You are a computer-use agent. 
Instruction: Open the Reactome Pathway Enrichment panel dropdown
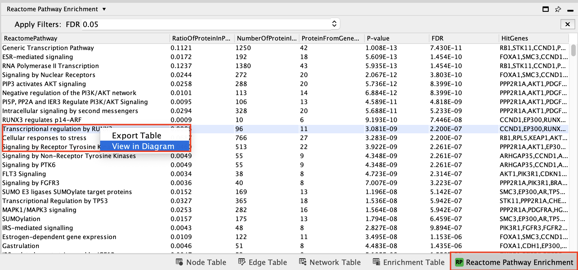pos(104,9)
